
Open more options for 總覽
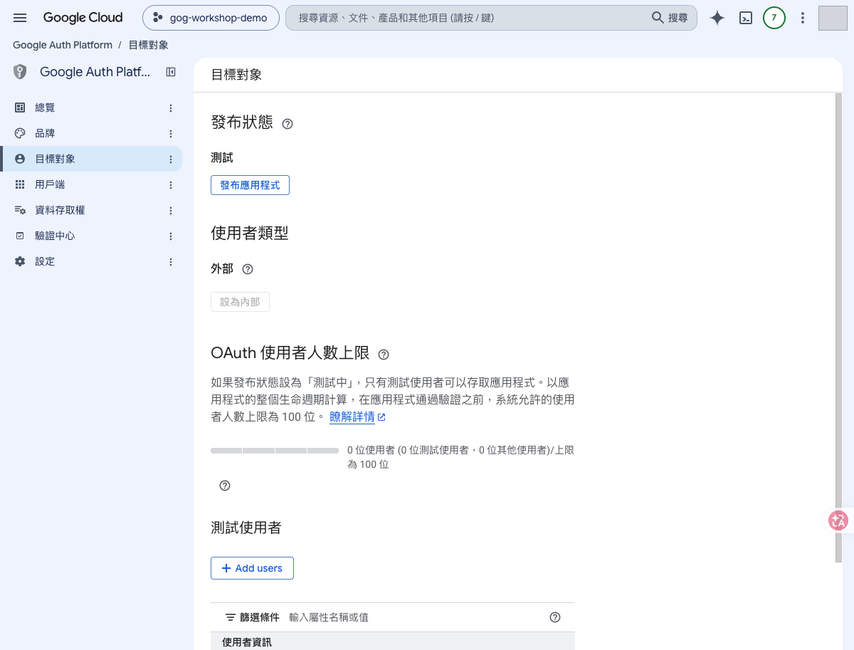171,108
